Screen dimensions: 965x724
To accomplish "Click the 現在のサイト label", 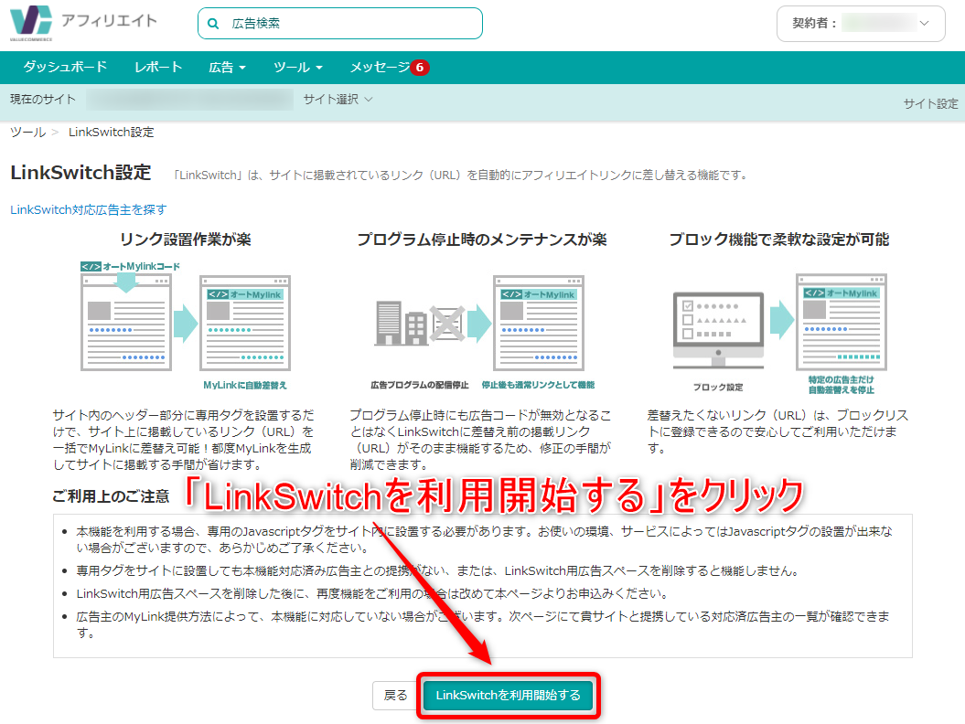I will coord(43,99).
